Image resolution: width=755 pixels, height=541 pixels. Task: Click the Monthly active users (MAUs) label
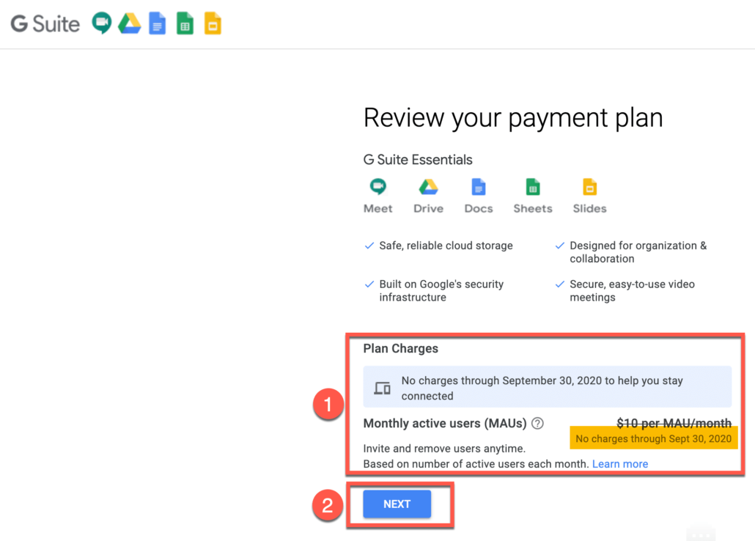coord(445,424)
